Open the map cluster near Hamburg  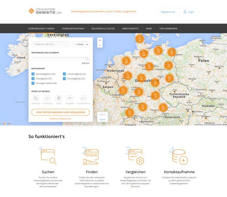click(x=144, y=53)
